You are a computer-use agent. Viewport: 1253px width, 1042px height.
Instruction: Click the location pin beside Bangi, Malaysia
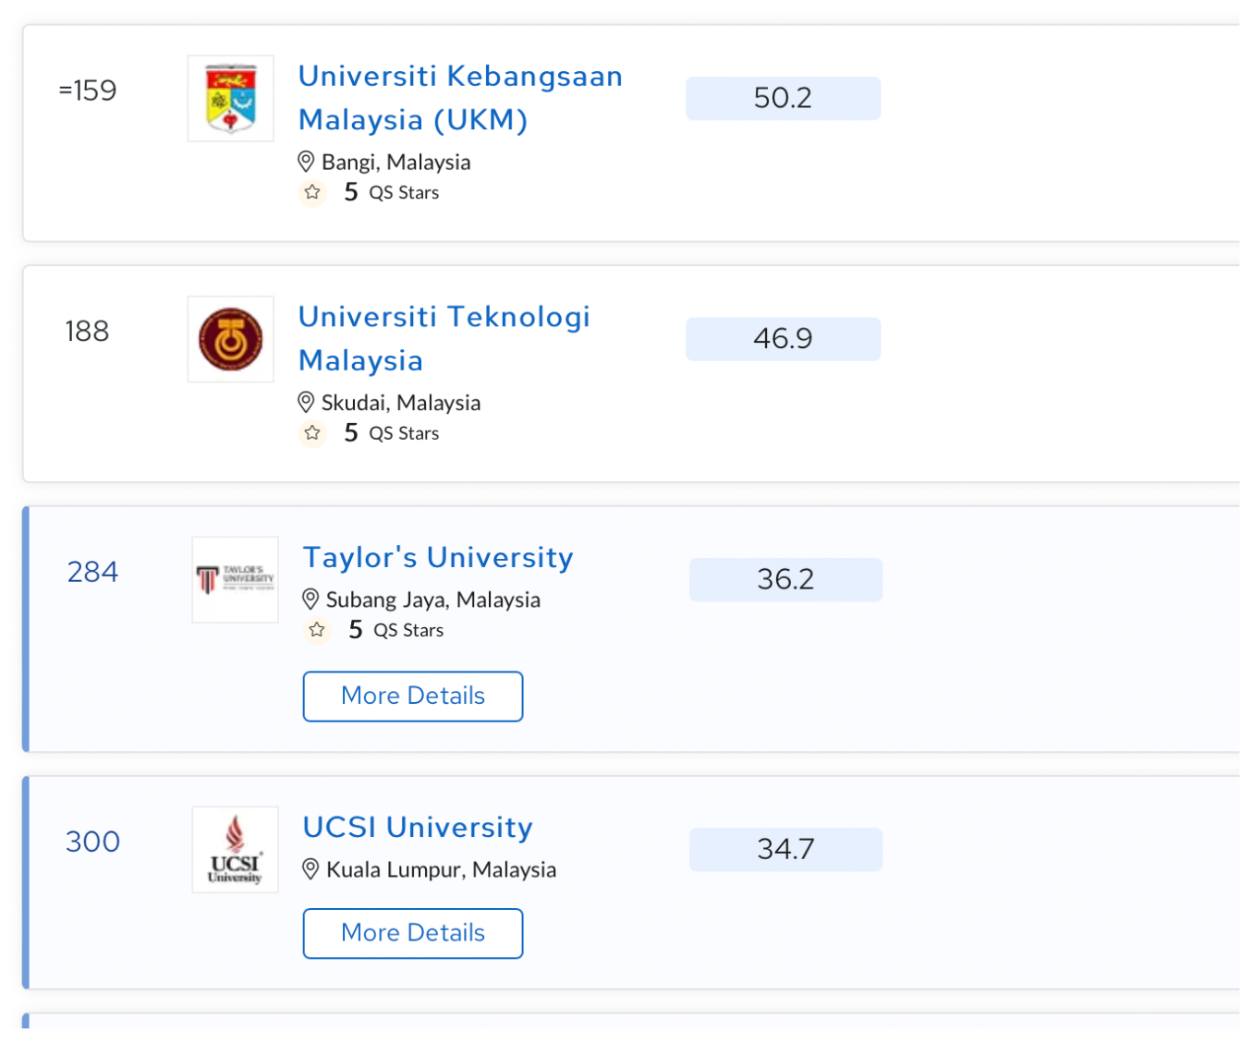[x=306, y=163]
